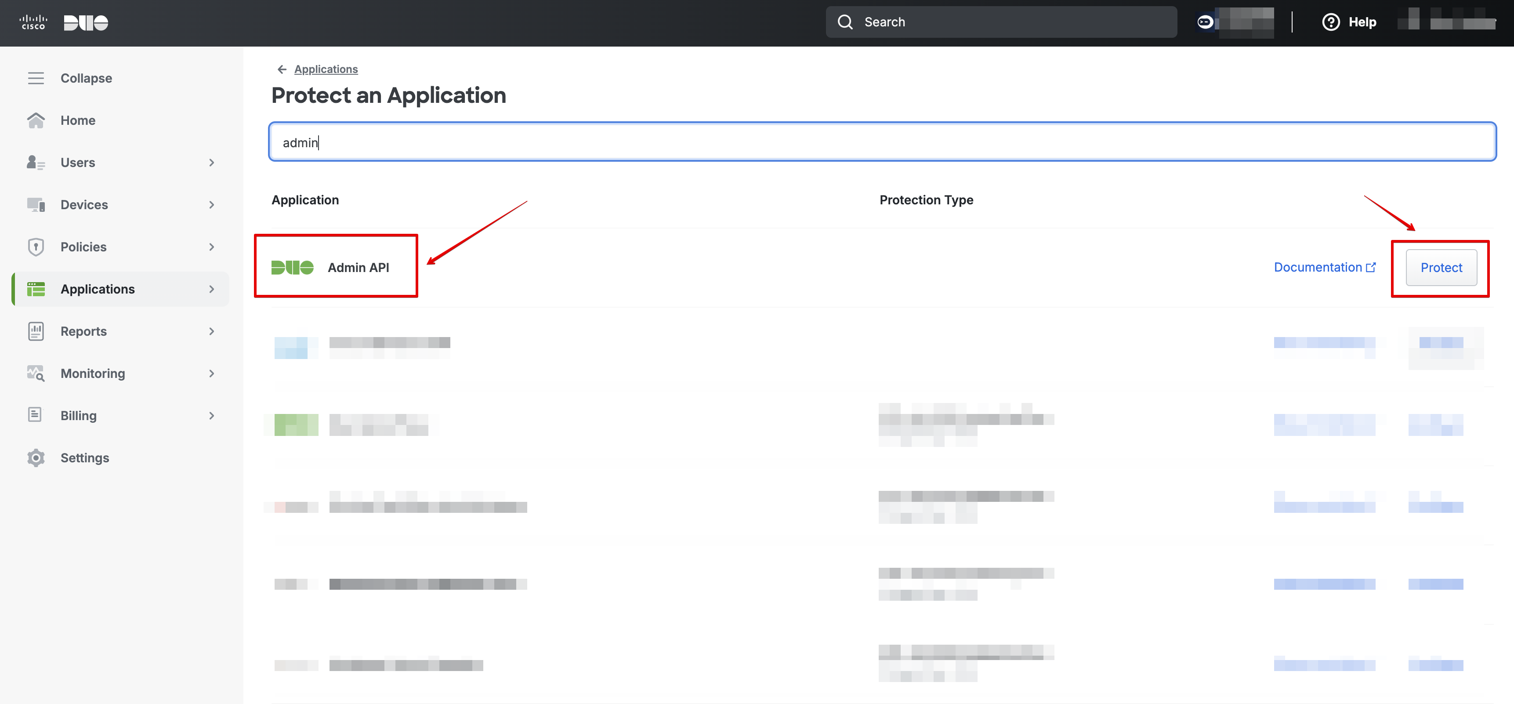Image resolution: width=1514 pixels, height=704 pixels.
Task: Click the Devices sidebar icon
Action: [36, 204]
